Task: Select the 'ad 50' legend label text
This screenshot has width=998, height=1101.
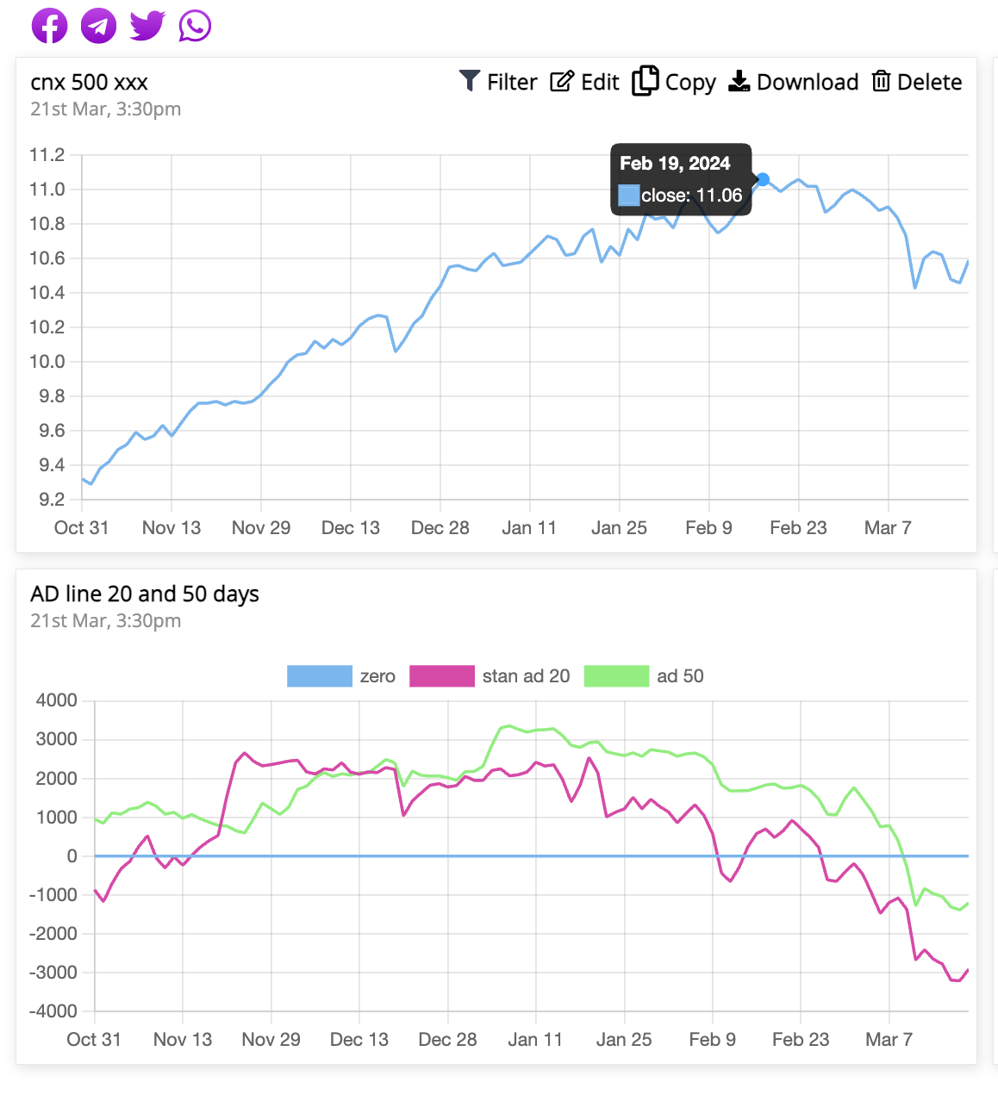Action: click(x=680, y=675)
